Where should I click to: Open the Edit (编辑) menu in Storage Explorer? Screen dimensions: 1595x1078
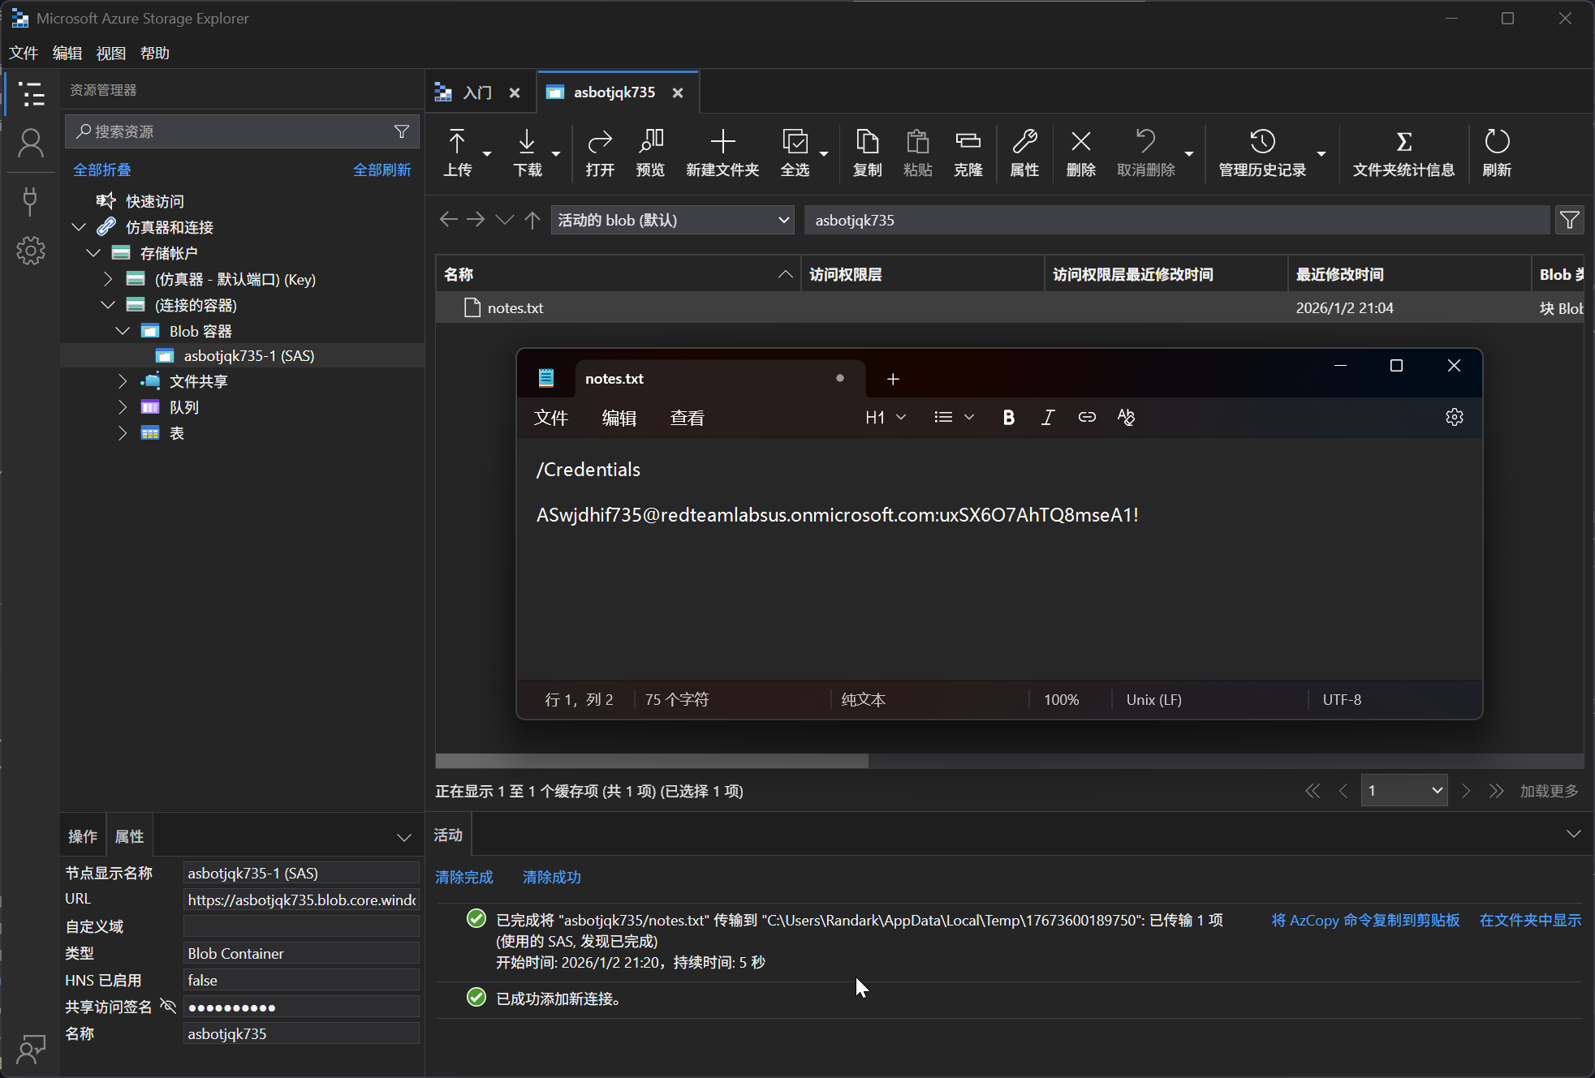click(x=67, y=53)
